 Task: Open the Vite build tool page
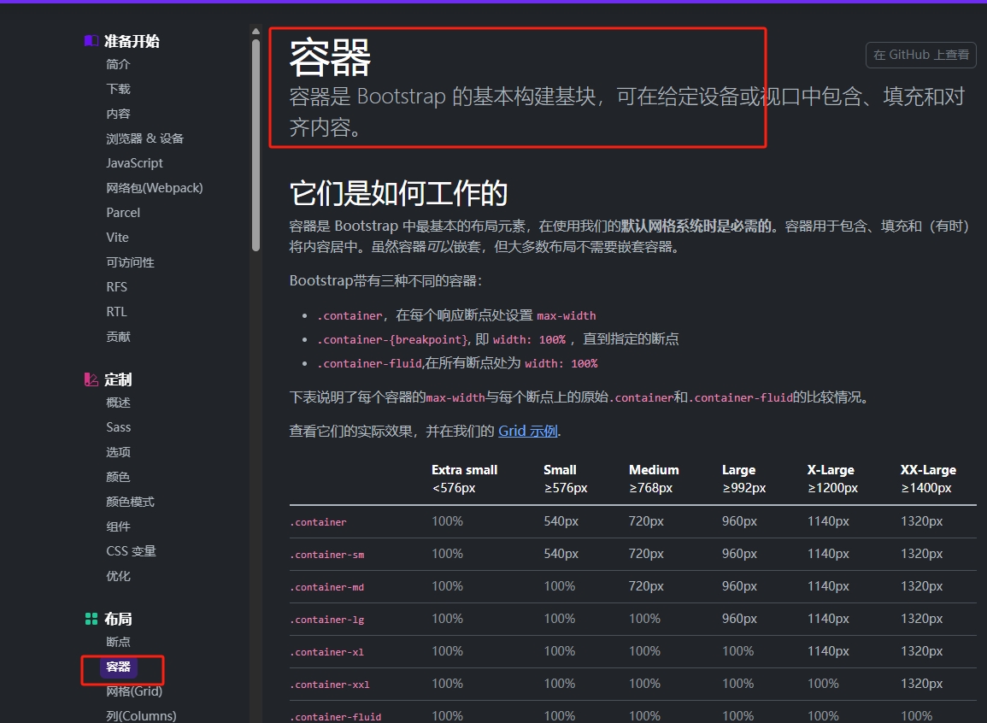(117, 237)
